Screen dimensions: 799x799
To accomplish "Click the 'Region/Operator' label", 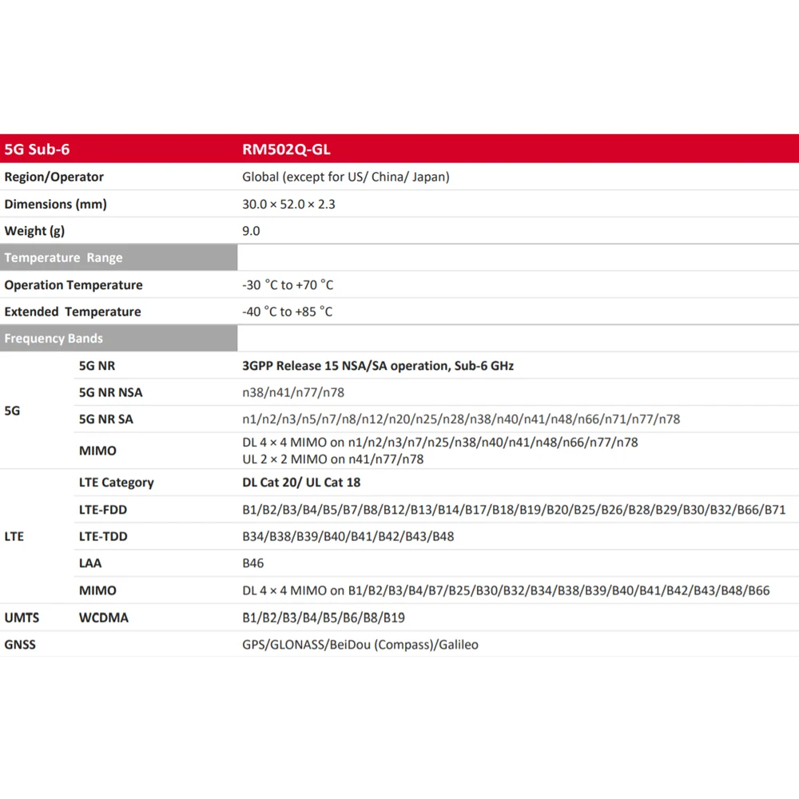I will [x=54, y=177].
